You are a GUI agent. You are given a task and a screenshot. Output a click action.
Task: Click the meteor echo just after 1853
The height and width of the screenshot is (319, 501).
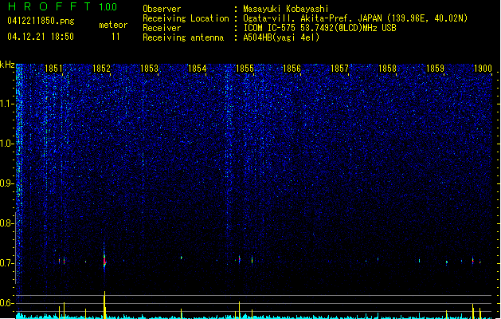(x=181, y=257)
